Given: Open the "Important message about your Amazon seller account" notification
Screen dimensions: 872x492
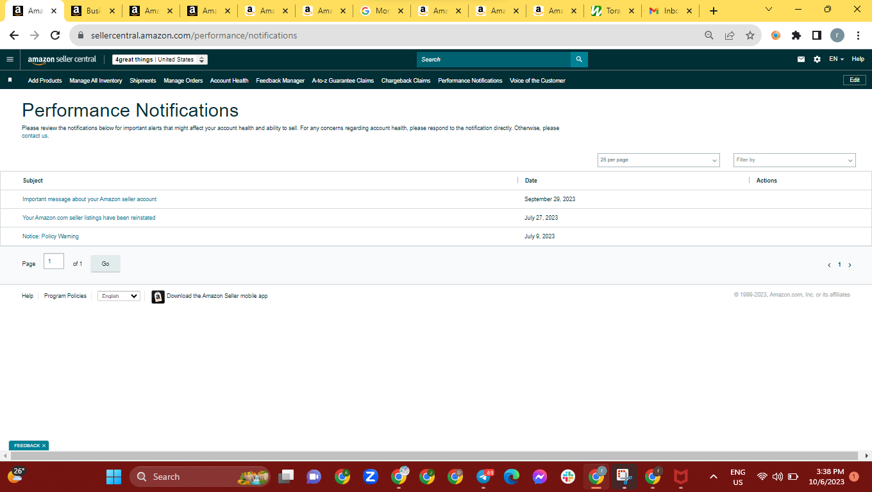Looking at the screenshot, I should [90, 199].
